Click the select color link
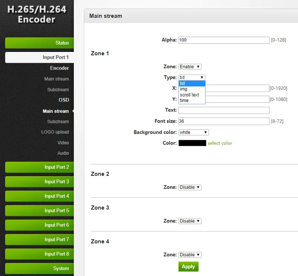Viewport: 298px width, 276px height. tap(220, 143)
